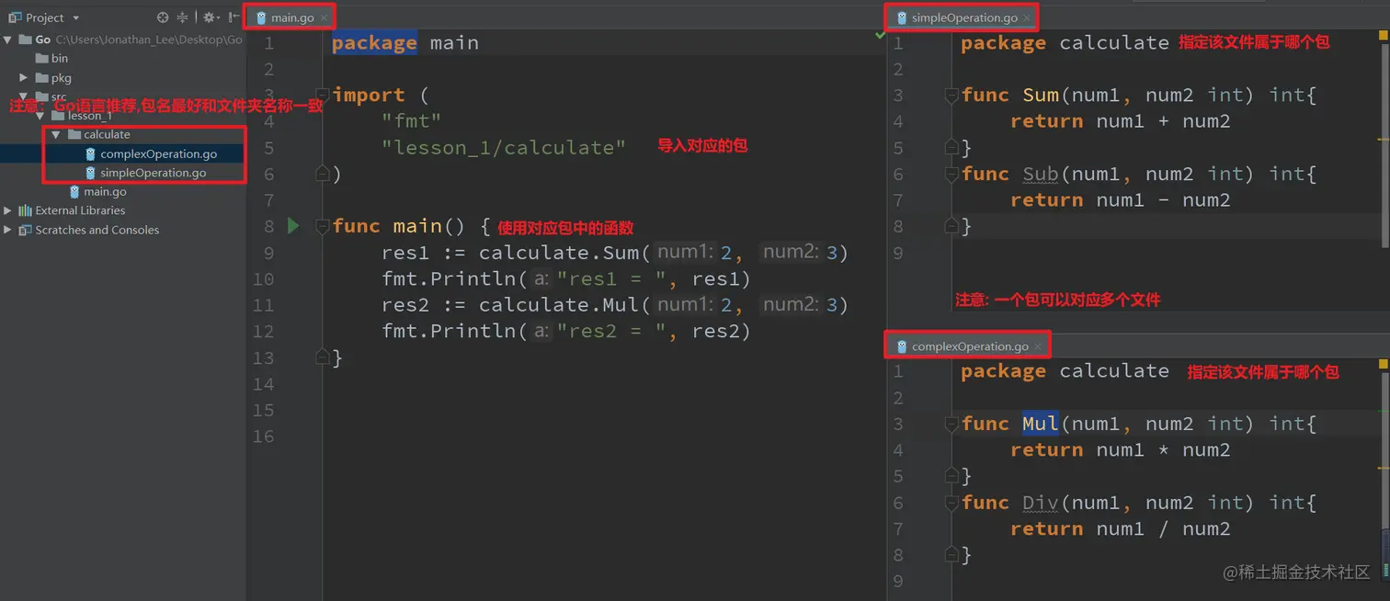Screen dimensions: 1390x601
Task: Fold the Sub function in simpleOperation.go
Action: pos(951,174)
